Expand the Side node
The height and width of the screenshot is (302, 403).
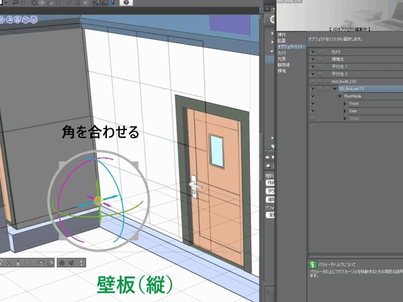click(x=345, y=111)
